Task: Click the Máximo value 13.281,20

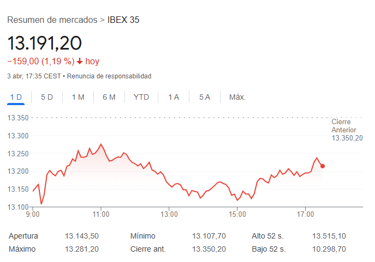Action: tap(82, 249)
